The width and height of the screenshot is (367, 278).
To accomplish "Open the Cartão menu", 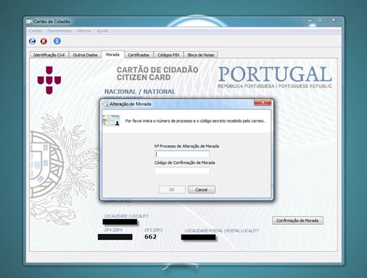I will click(x=35, y=31).
